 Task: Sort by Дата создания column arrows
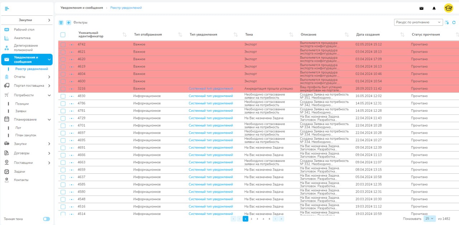click(402, 34)
